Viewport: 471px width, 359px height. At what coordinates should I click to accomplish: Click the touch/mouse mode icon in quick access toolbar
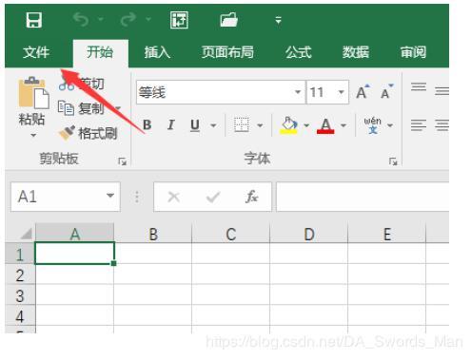(179, 20)
